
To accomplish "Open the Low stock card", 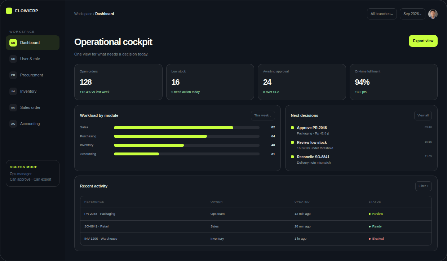I will point(210,82).
